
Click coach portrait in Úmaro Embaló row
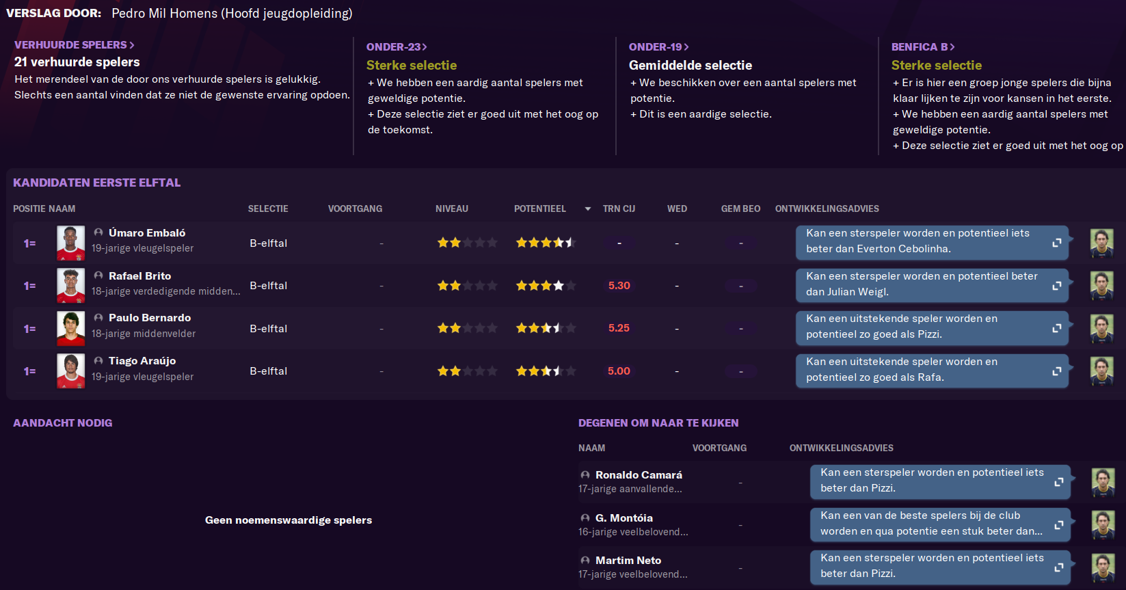(1101, 243)
